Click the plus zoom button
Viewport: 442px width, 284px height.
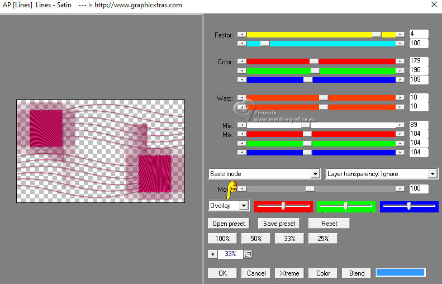[212, 254]
